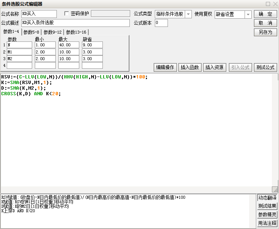This screenshot has width=279, height=229.
Task: Close the 条件选股公式编辑器 window
Action: [275, 4]
